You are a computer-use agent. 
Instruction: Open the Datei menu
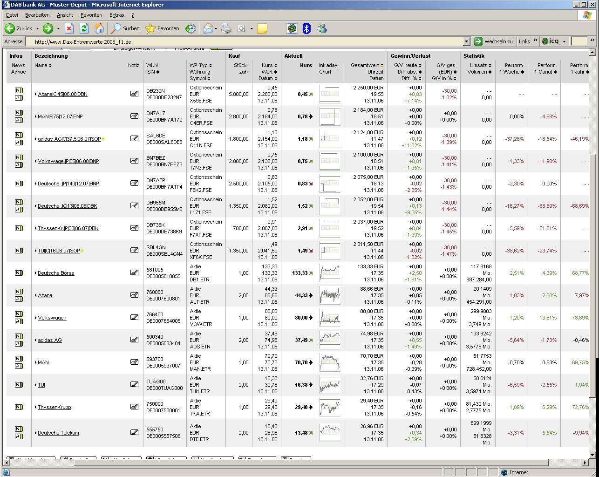[12, 15]
